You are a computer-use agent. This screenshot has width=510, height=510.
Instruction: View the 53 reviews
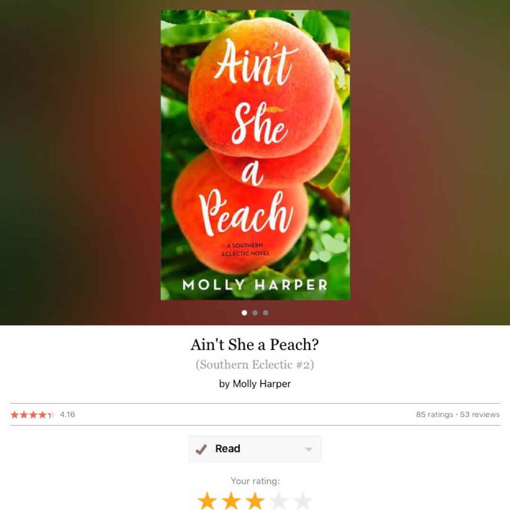pos(480,415)
